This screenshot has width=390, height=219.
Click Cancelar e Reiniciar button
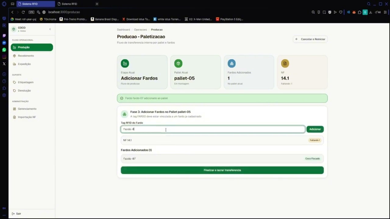pos(310,39)
